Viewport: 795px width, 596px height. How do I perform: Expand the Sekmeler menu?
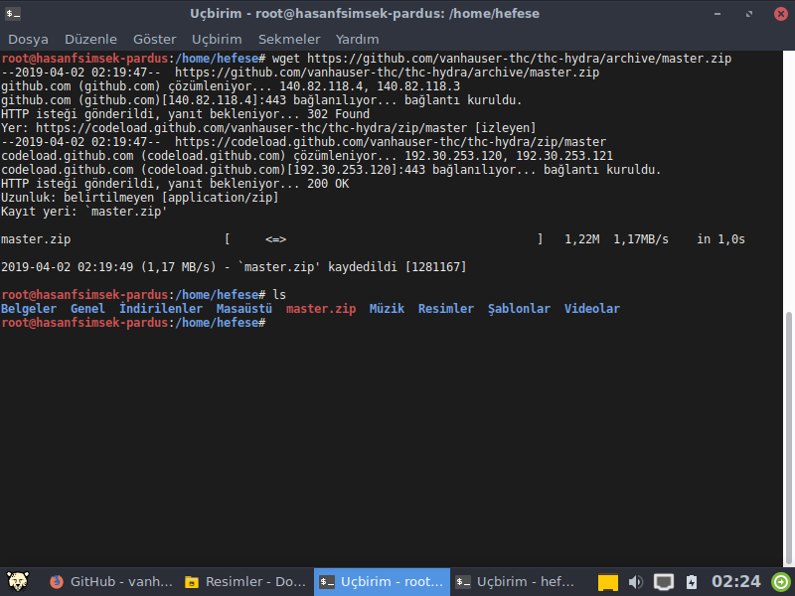(289, 39)
